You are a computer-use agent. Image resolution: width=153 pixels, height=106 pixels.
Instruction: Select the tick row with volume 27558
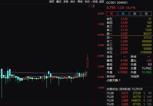coord(129,93)
